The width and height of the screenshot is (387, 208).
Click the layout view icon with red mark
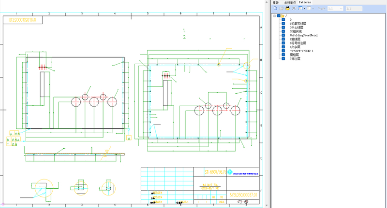(x=300, y=9)
